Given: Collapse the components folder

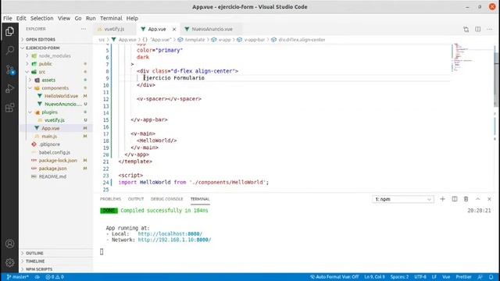Looking at the screenshot, I should [x=55, y=88].
